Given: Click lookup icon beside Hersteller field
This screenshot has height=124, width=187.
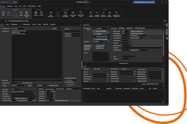Looking at the screenshot, I should pos(131,43).
